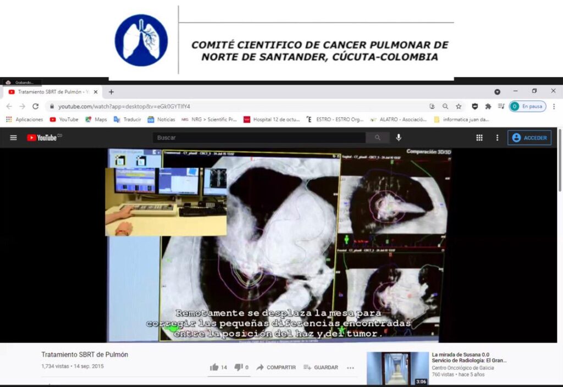
Task: Click back navigation arrow in browser
Action: click(x=9, y=106)
